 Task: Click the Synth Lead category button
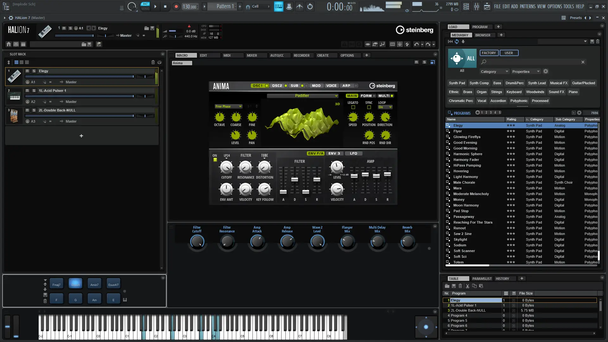537,83
